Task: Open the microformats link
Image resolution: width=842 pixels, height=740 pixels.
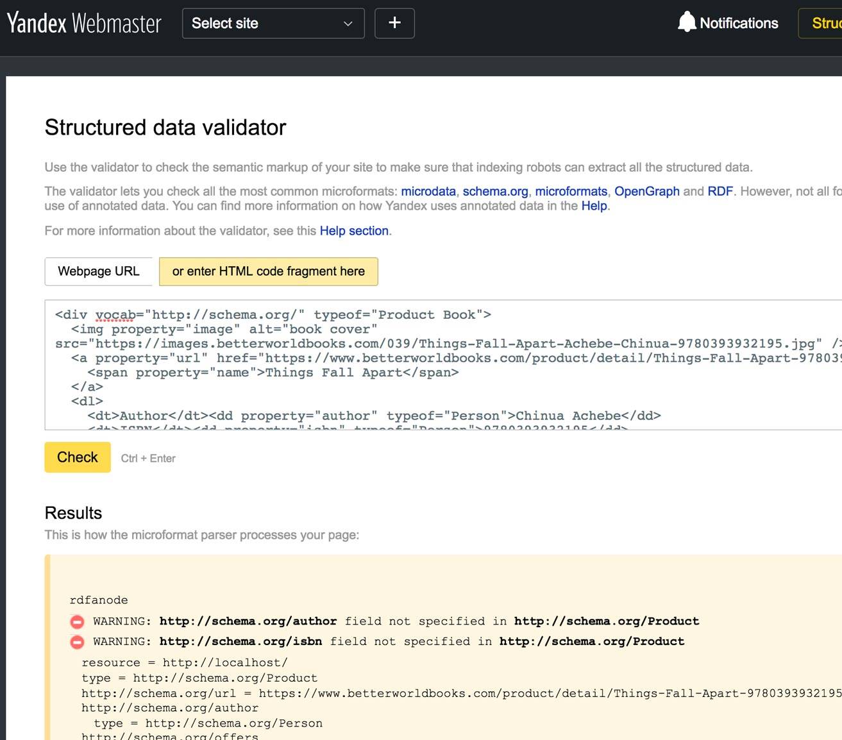Action: (571, 191)
